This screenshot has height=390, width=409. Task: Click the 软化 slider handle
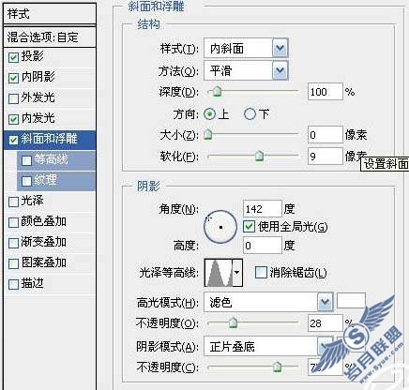(259, 156)
